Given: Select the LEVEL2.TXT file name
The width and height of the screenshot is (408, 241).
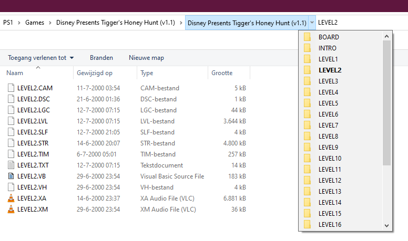Looking at the screenshot, I should pos(33,165).
